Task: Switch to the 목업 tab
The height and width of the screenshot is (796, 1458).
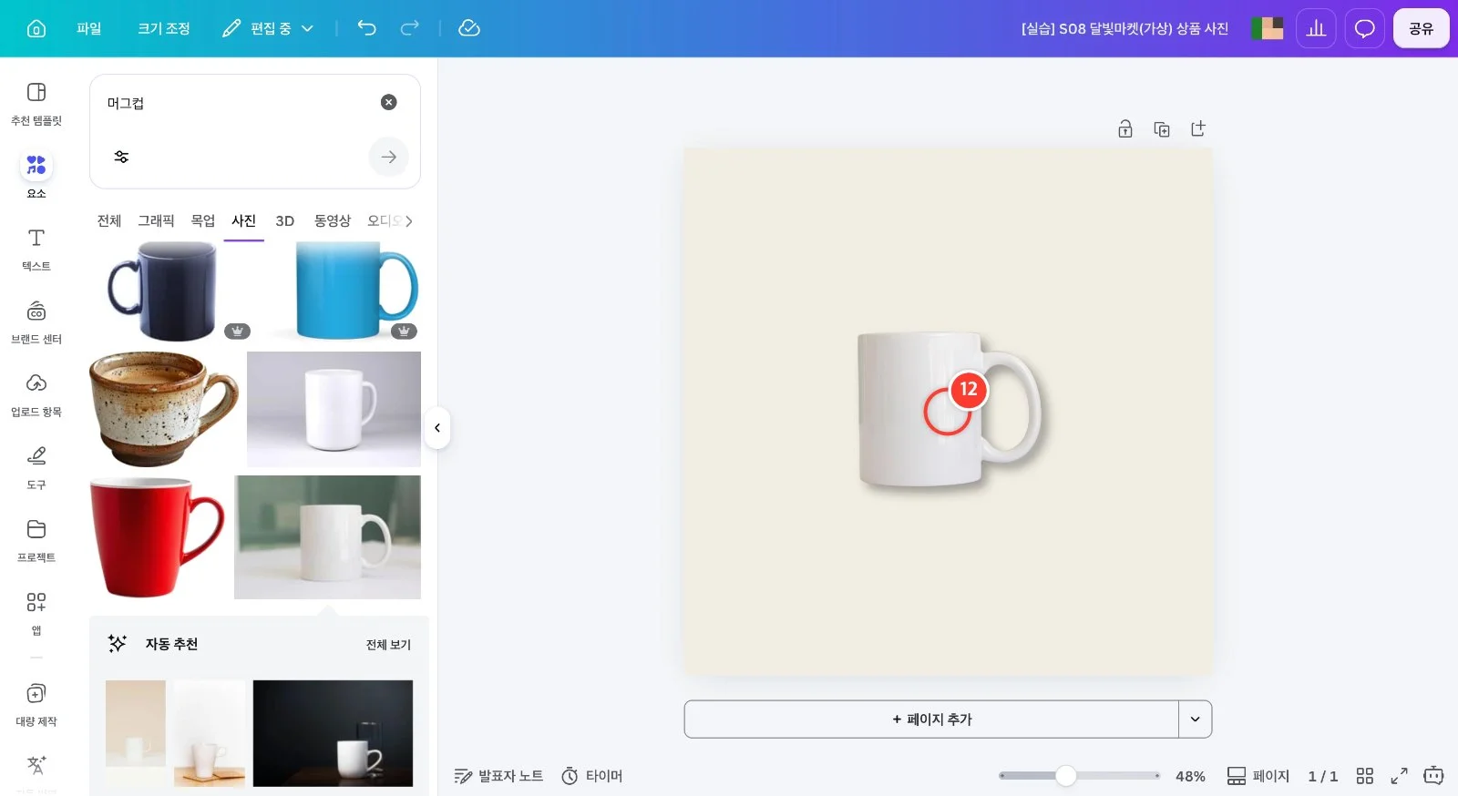Action: pyautogui.click(x=203, y=220)
